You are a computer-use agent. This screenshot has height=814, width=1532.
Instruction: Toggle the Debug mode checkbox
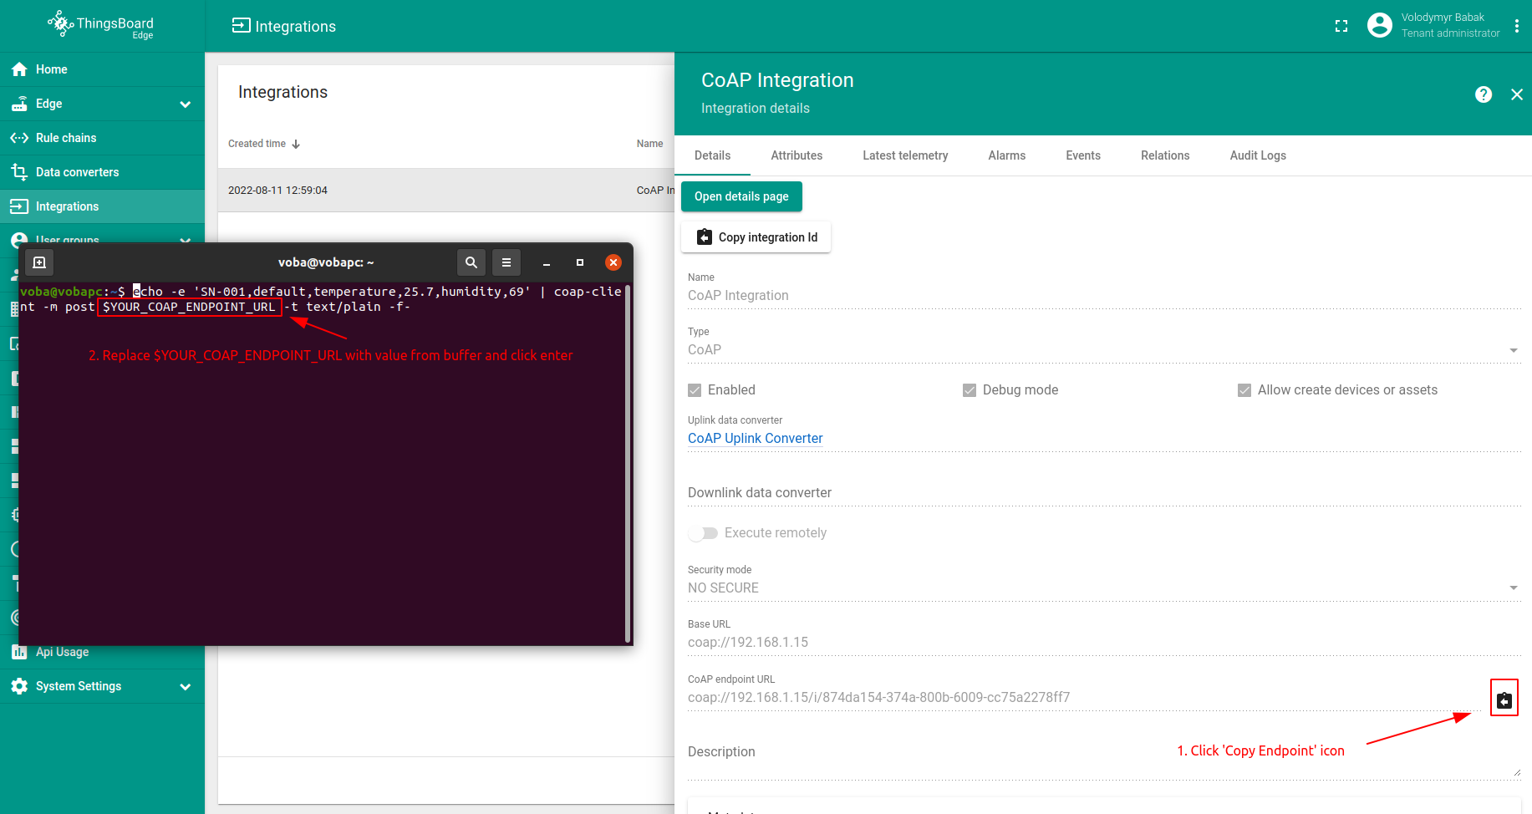[x=970, y=390]
